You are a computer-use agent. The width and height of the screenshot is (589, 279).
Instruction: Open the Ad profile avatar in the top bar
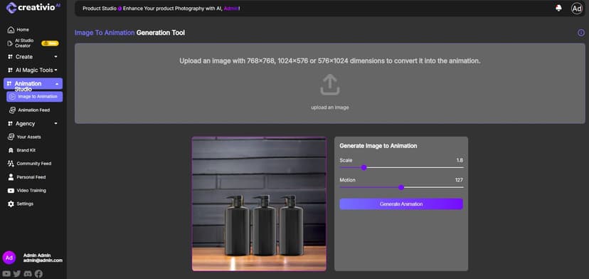[x=577, y=9]
